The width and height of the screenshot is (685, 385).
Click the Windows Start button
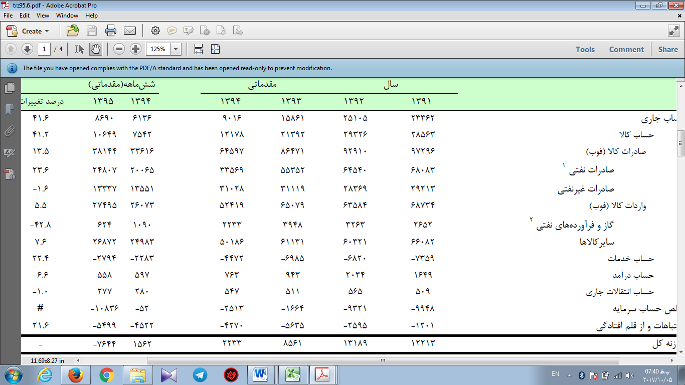[13, 374]
